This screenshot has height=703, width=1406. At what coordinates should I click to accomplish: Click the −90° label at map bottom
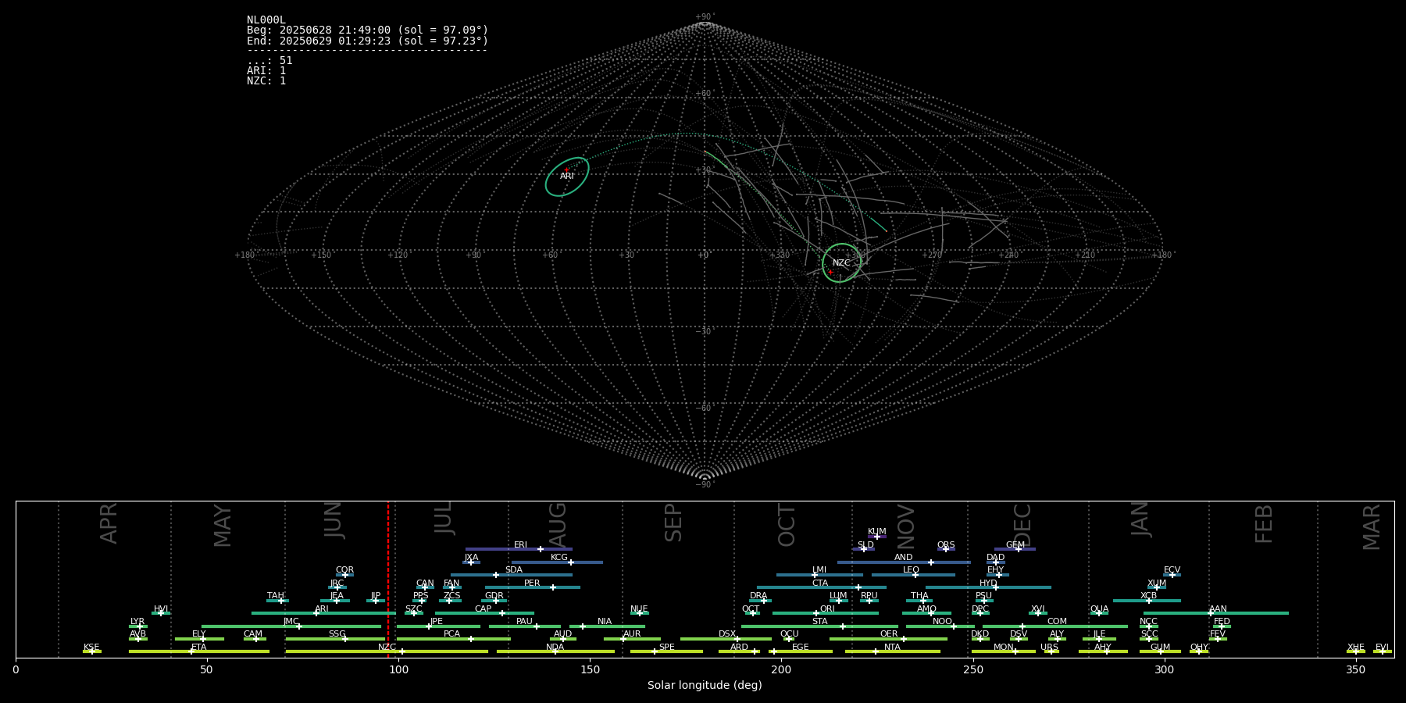coord(705,485)
